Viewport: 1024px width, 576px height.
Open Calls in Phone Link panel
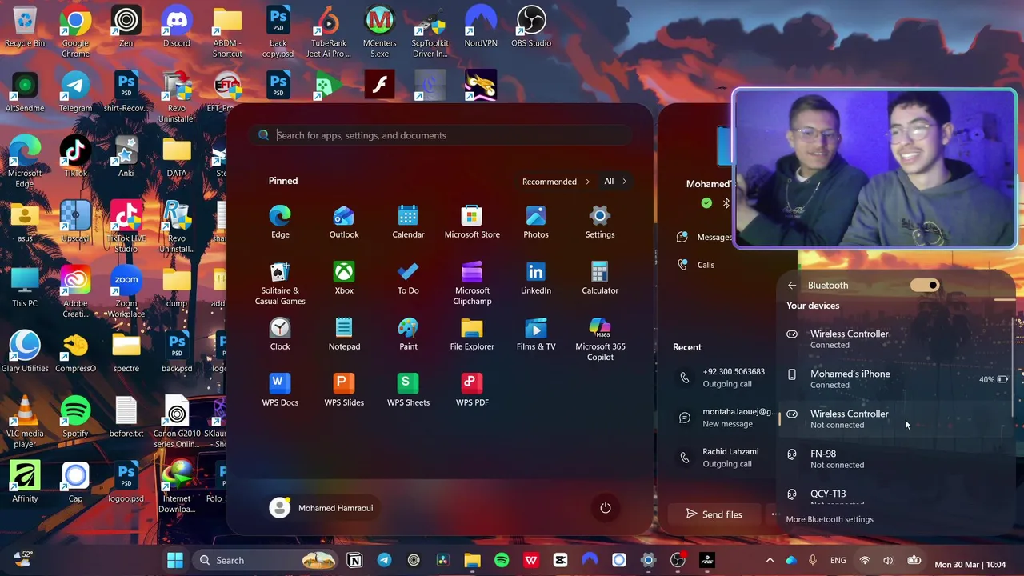coord(696,265)
